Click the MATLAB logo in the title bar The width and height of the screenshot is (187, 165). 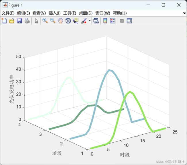point(5,5)
